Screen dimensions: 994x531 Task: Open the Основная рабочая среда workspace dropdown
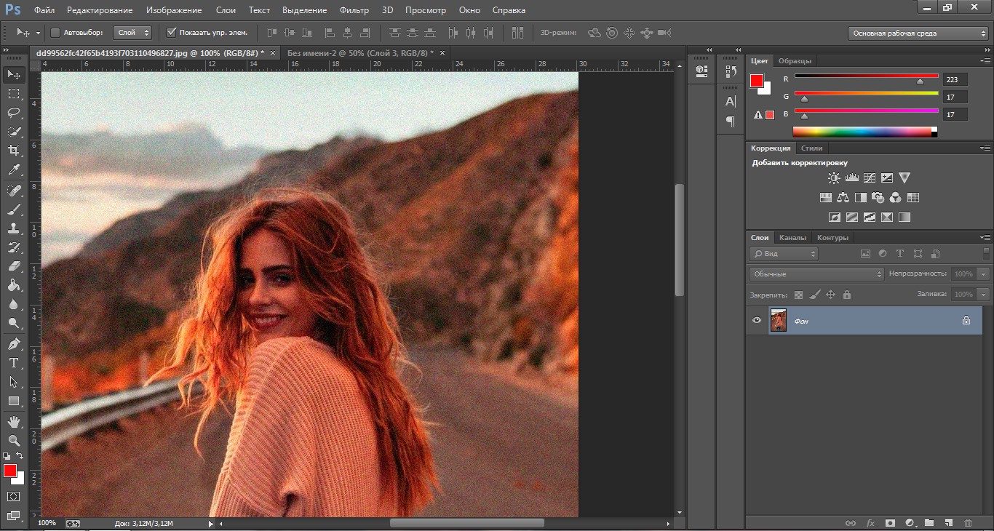pyautogui.click(x=917, y=33)
